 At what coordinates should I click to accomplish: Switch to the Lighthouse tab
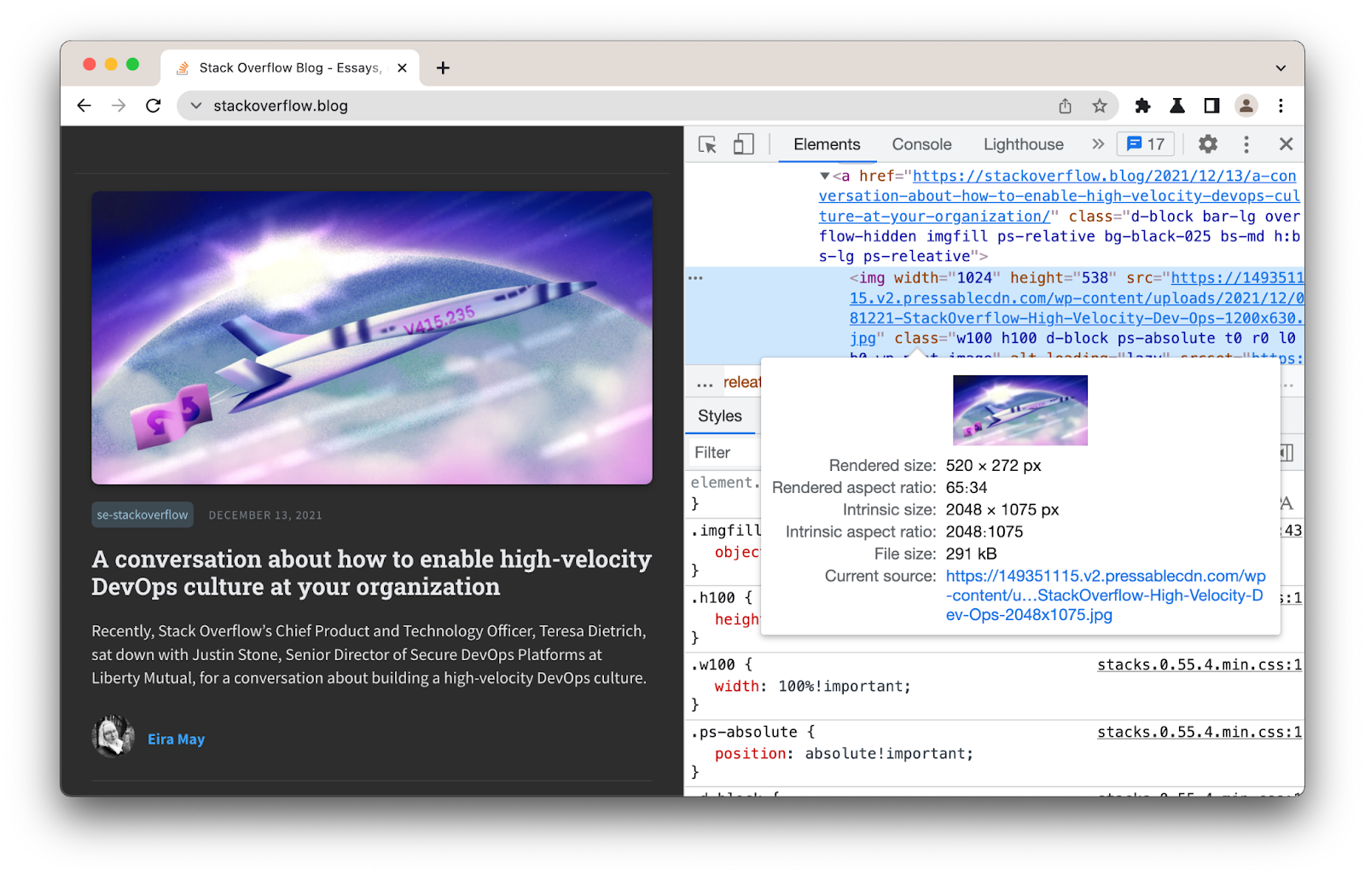pyautogui.click(x=1023, y=144)
